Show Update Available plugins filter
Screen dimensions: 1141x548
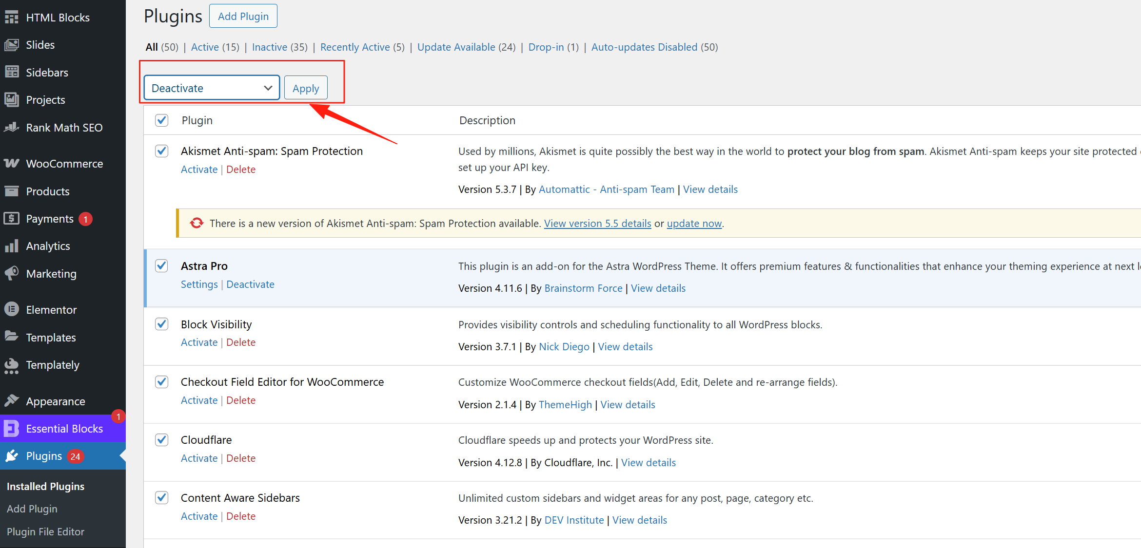pyautogui.click(x=456, y=47)
